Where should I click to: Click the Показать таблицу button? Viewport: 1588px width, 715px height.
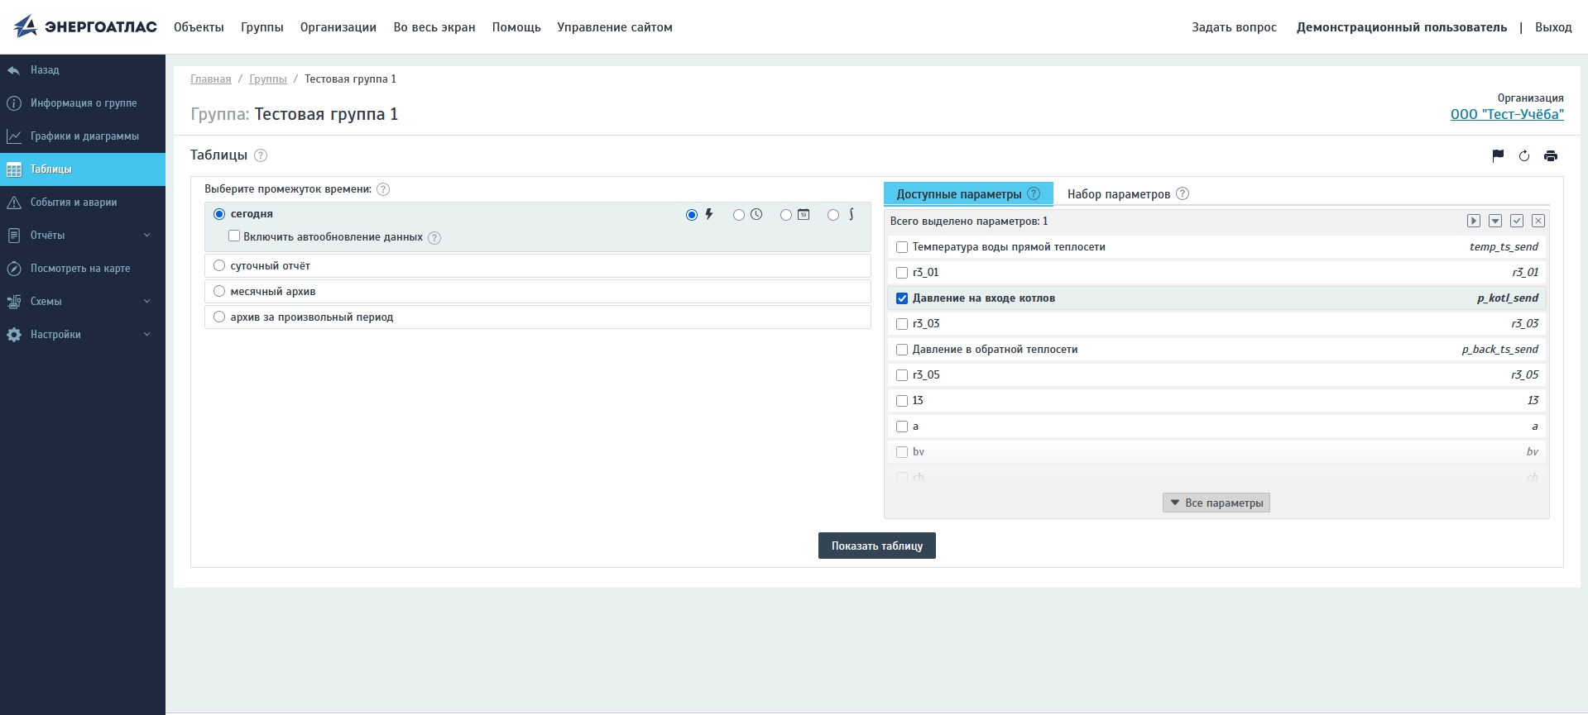[x=877, y=546]
